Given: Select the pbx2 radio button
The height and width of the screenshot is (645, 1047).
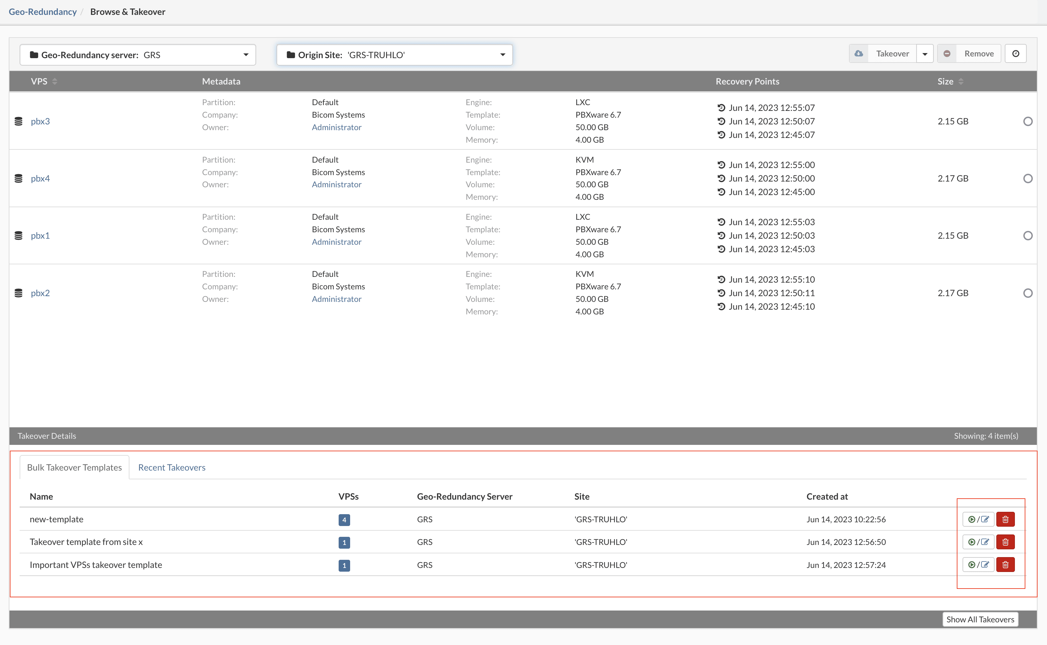Looking at the screenshot, I should (1028, 293).
